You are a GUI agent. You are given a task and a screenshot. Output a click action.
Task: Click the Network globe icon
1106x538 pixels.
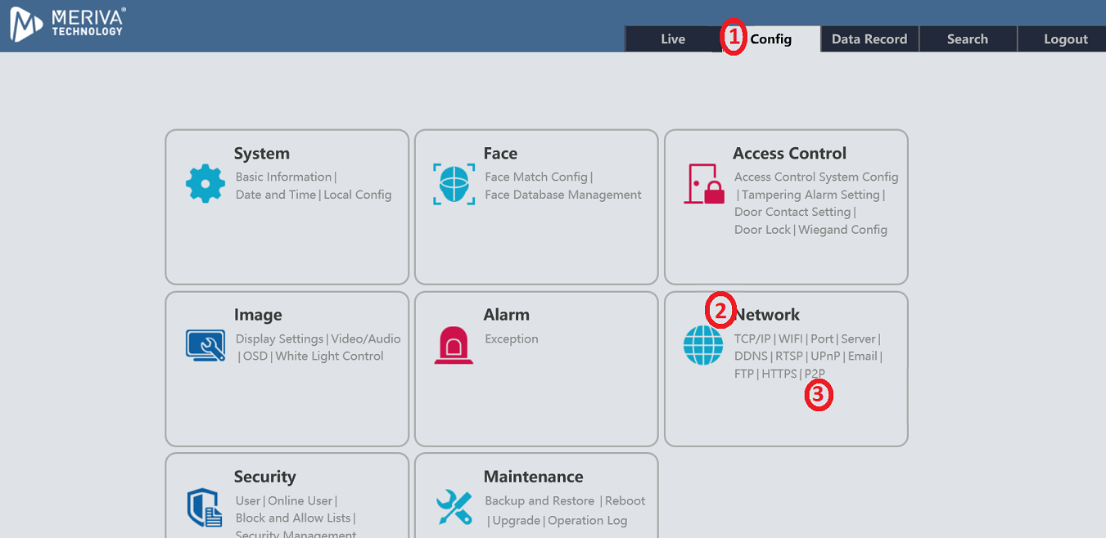point(703,346)
